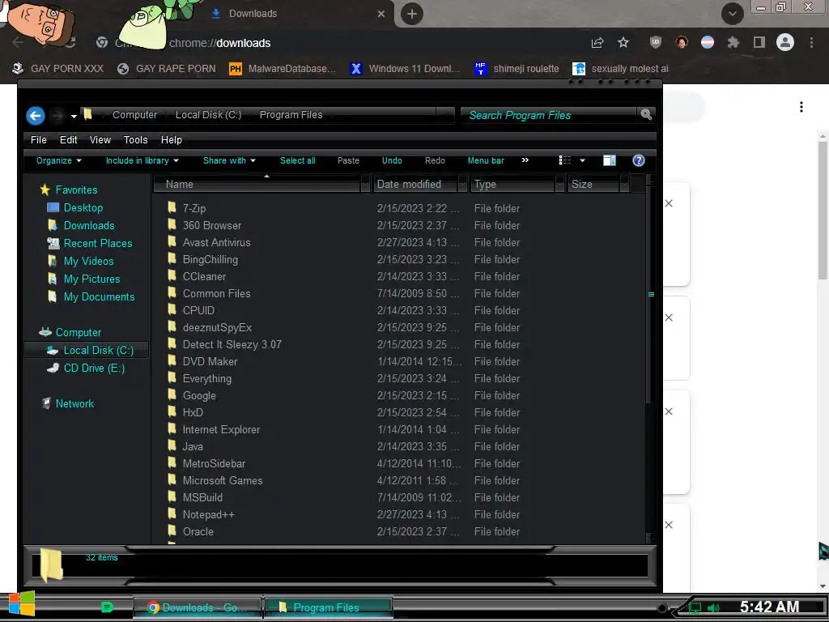Open the Tools menu

click(135, 140)
